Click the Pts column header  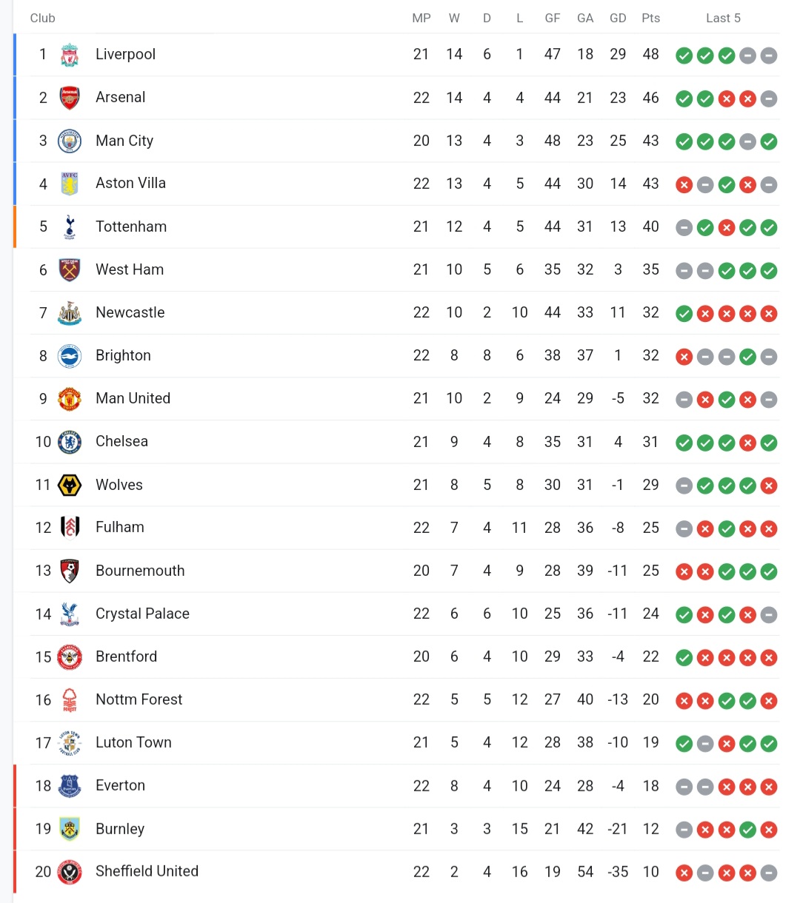pos(650,18)
